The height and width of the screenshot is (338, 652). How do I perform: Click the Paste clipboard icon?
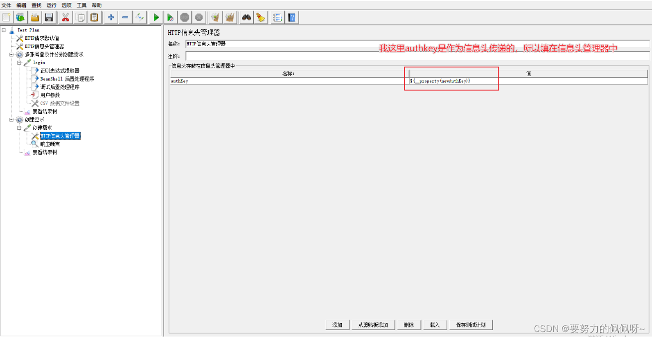tap(94, 17)
